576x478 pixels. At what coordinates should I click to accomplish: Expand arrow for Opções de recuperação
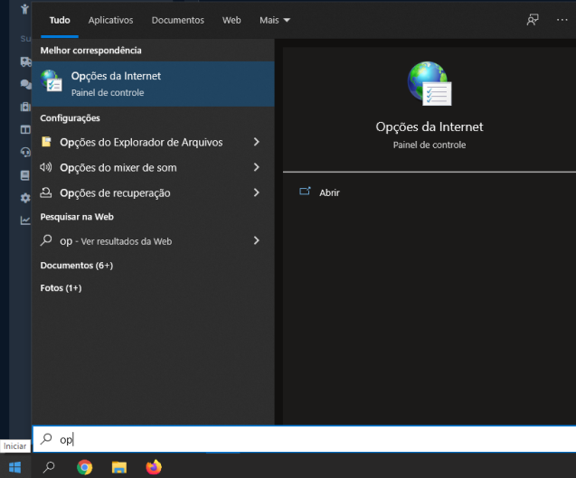257,192
